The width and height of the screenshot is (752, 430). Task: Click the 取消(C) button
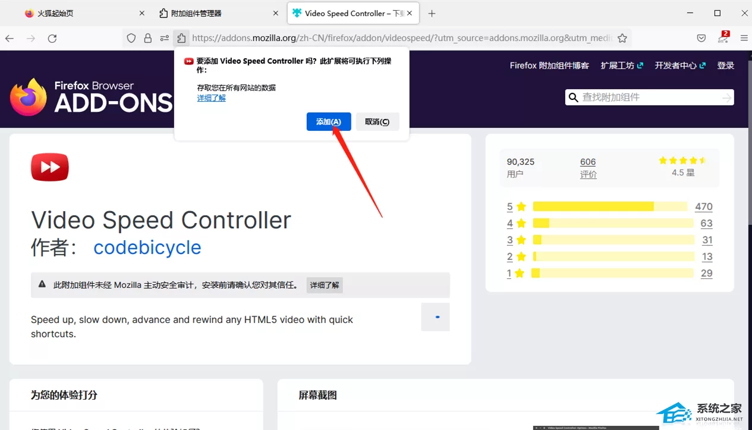[377, 122]
